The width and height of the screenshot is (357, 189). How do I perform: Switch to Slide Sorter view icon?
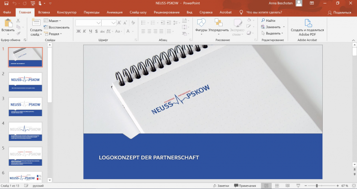click(277, 186)
